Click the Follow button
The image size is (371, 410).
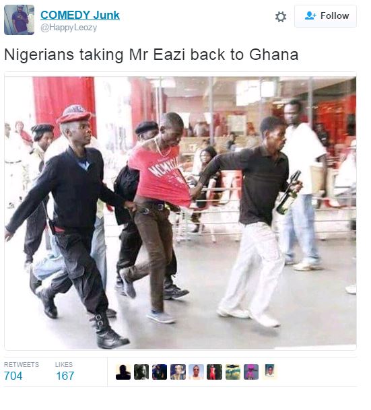325,16
